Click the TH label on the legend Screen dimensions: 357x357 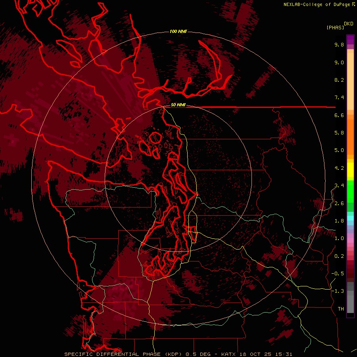341,309
